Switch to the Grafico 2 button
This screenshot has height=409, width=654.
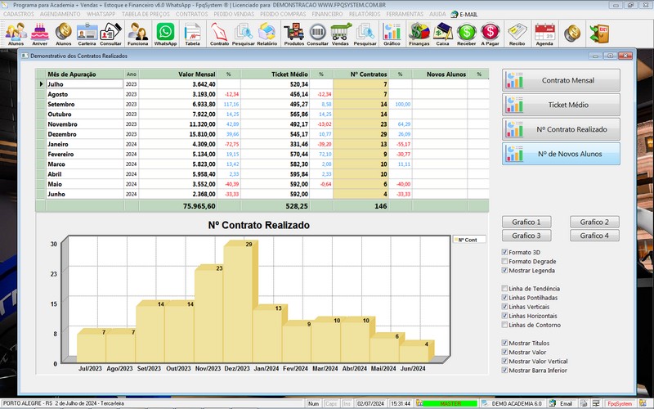coord(594,222)
